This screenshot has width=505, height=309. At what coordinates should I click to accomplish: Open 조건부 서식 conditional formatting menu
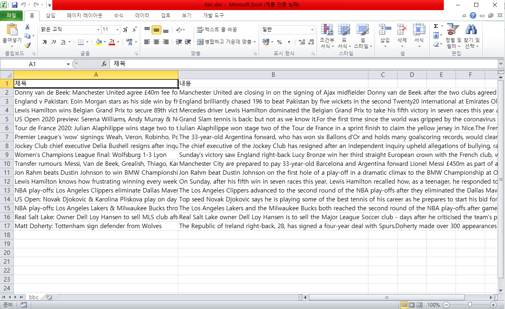(x=327, y=36)
